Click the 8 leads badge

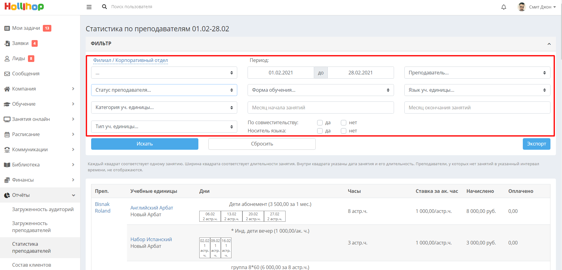(31, 59)
